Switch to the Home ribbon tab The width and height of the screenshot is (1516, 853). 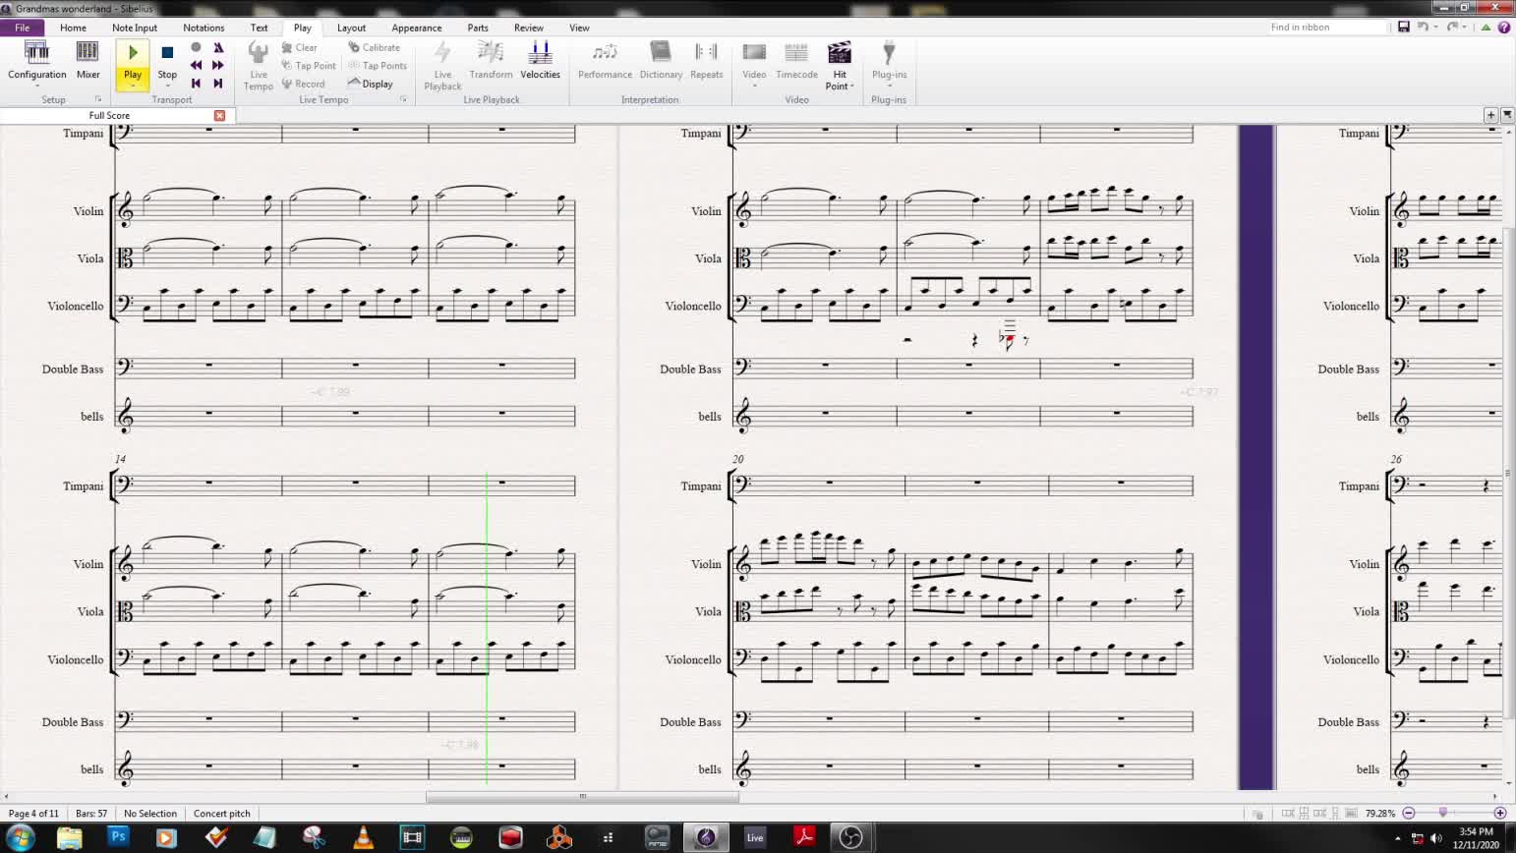click(73, 28)
